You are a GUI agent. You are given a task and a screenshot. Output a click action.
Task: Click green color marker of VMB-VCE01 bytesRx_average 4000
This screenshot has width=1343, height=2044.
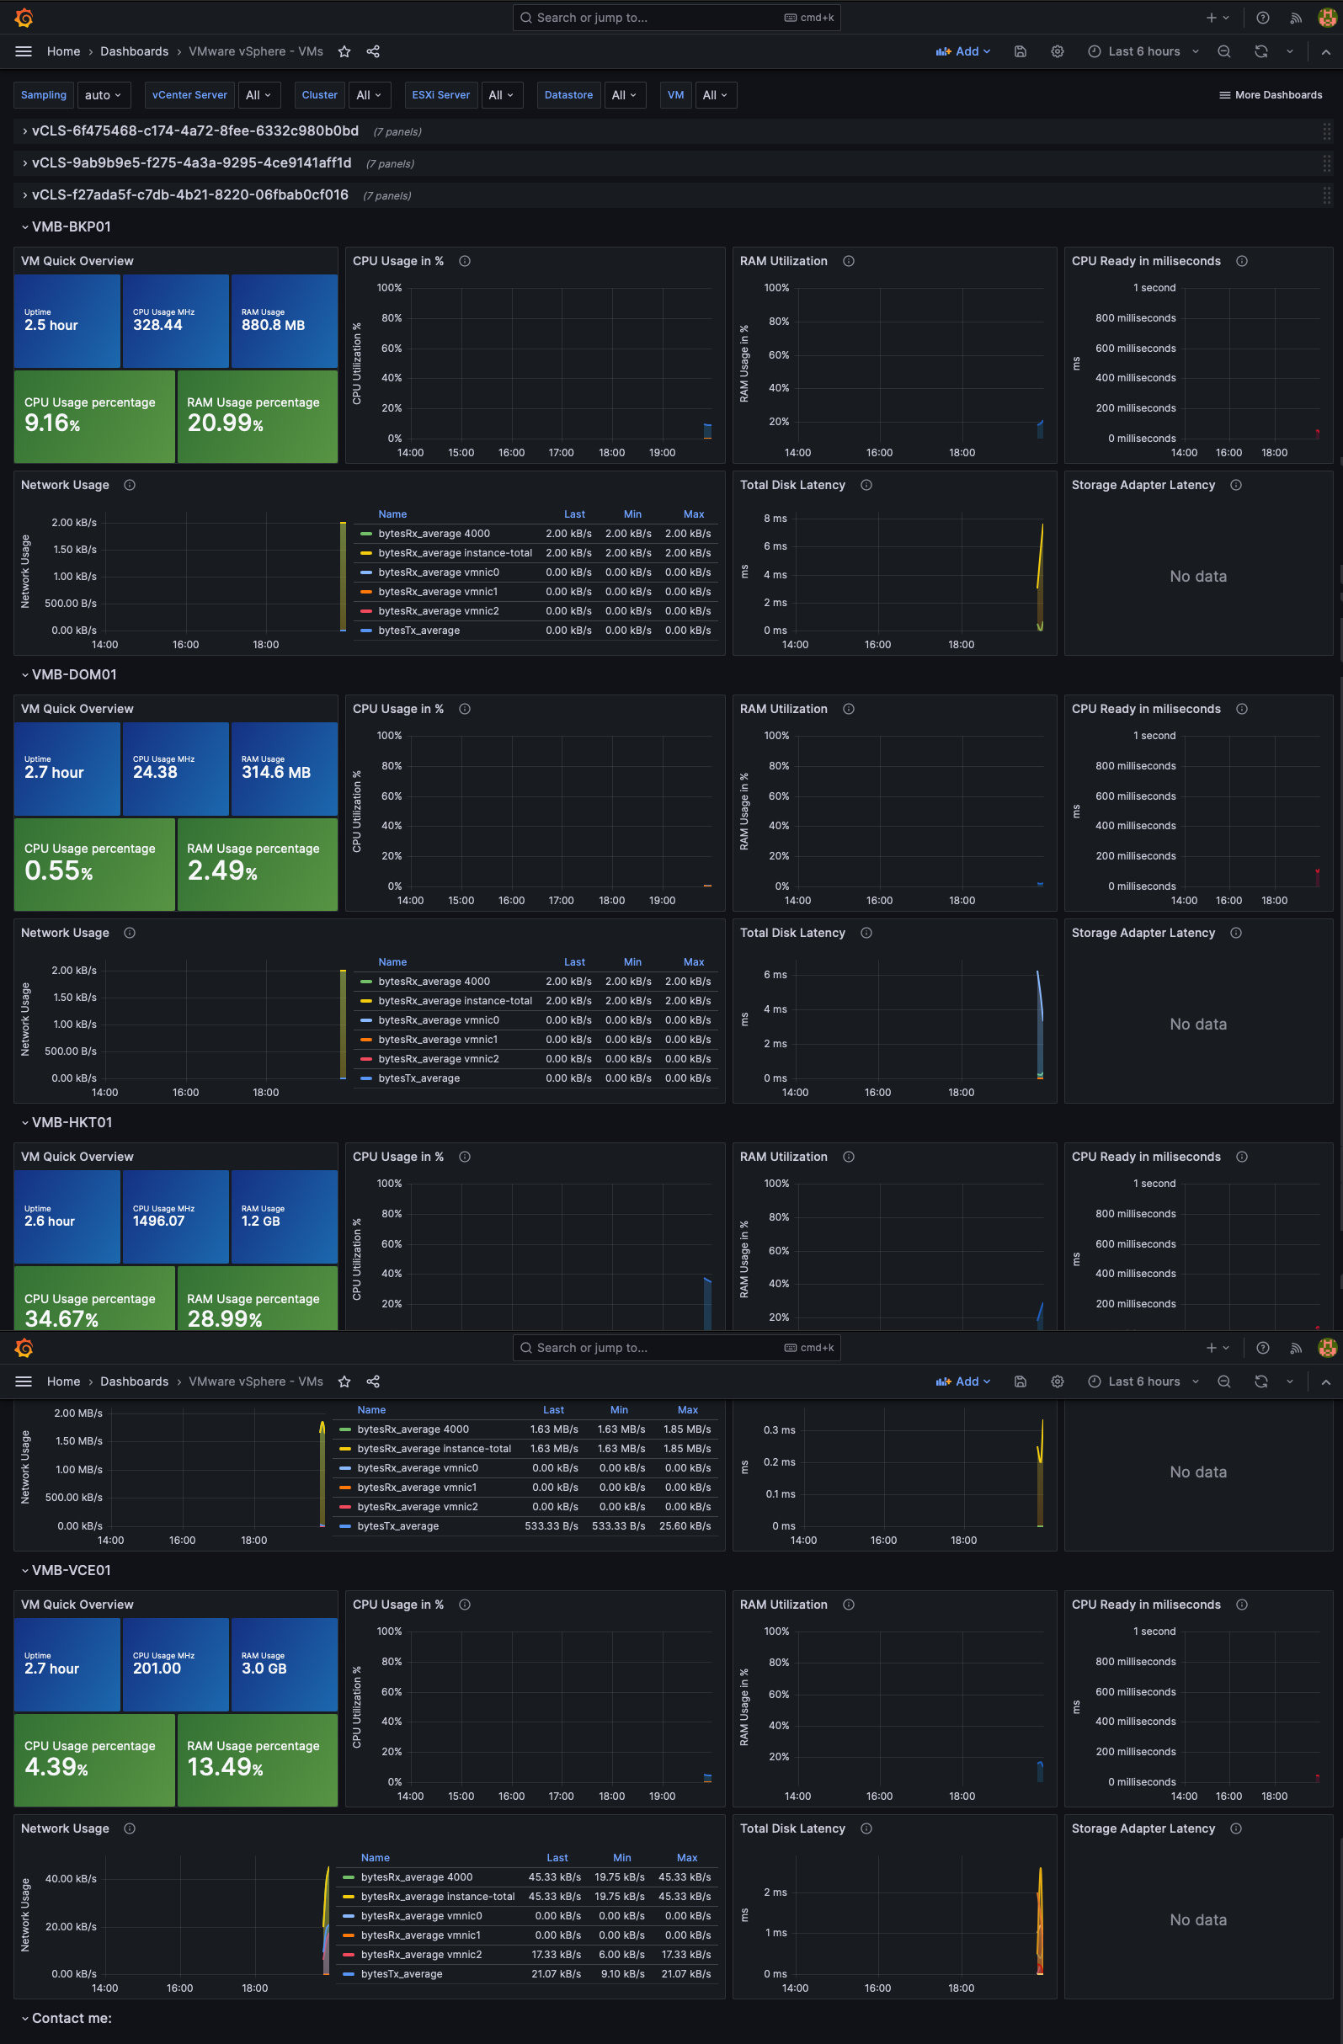(x=348, y=1876)
